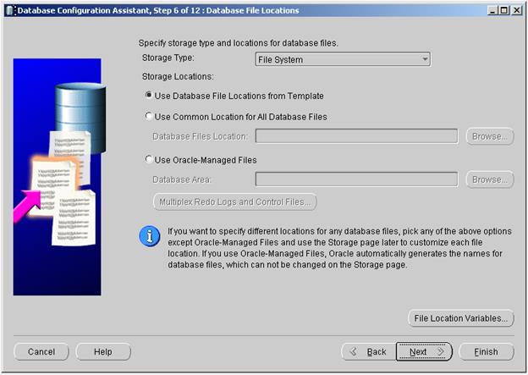Open the File Location Variables dialog
The image size is (528, 375).
(460, 318)
